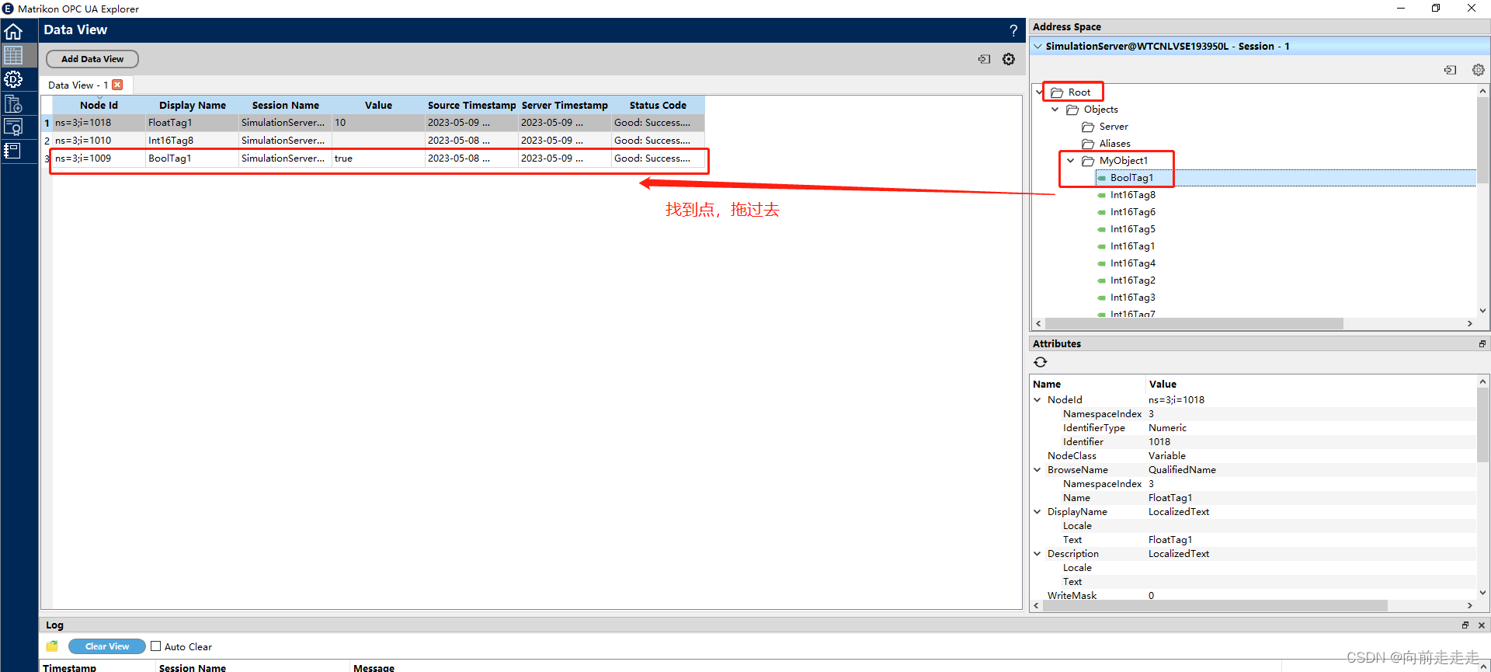Open the certificate search sidebar icon

(13, 127)
